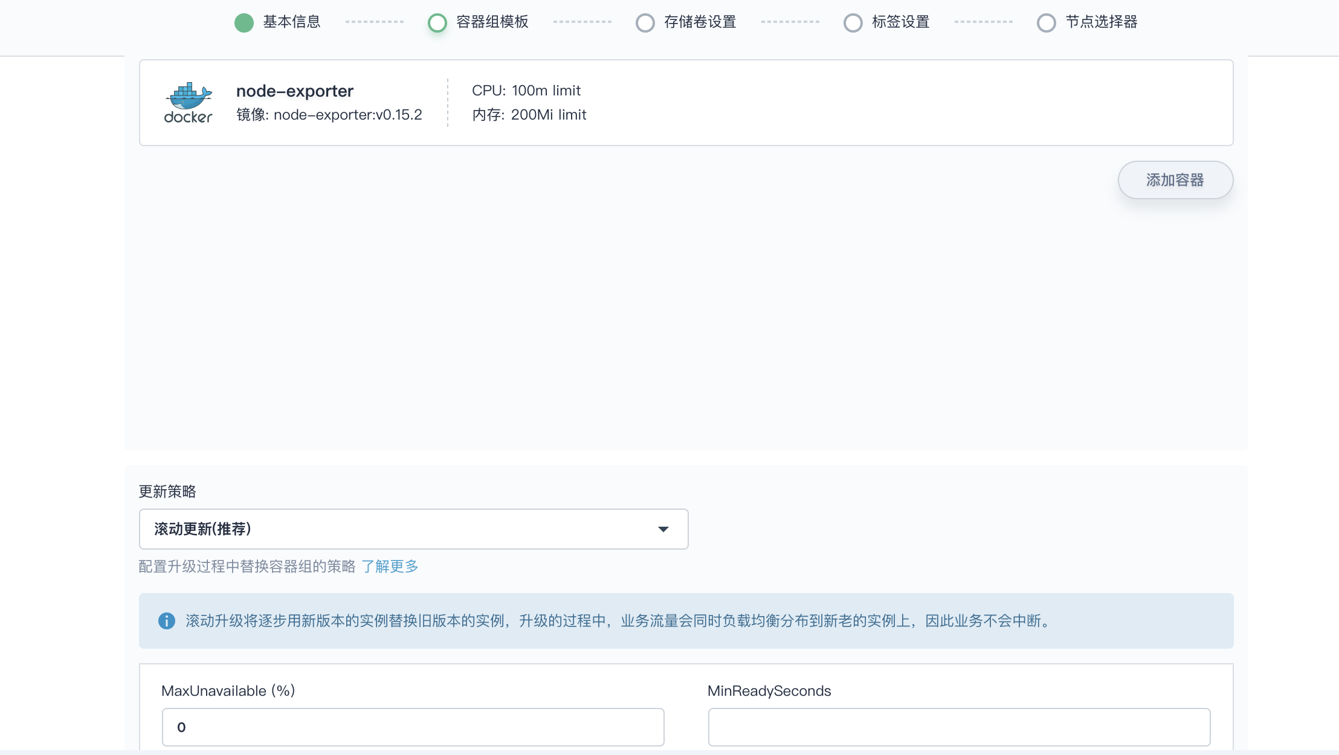This screenshot has height=755, width=1339.
Task: Click the docker logo on node-exporter card
Action: point(188,103)
